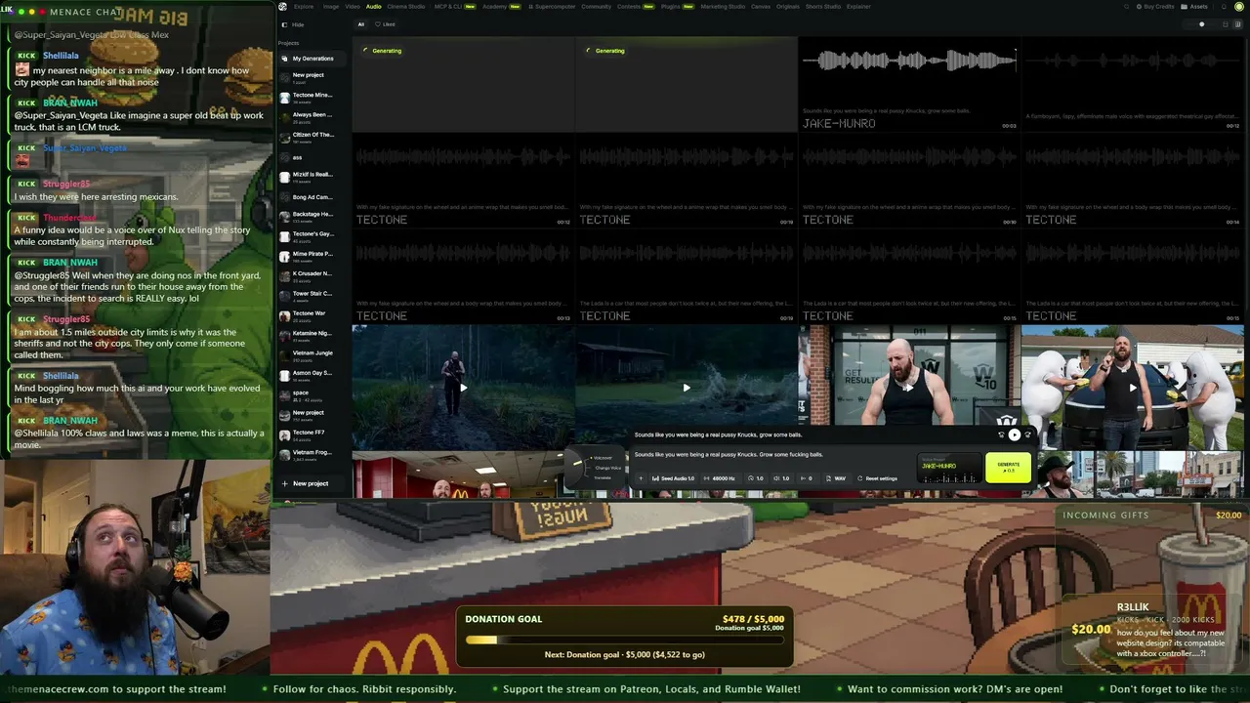Open the Marketing Studio section
This screenshot has height=703, width=1250.
723,7
